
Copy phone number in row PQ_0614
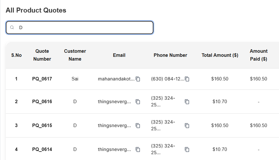[x=187, y=150]
